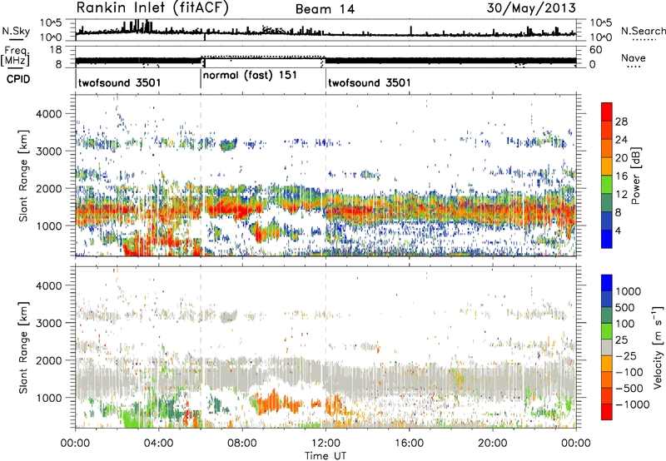Click the '04:00' time axis label
This screenshot has height=461, width=666.
158,444
